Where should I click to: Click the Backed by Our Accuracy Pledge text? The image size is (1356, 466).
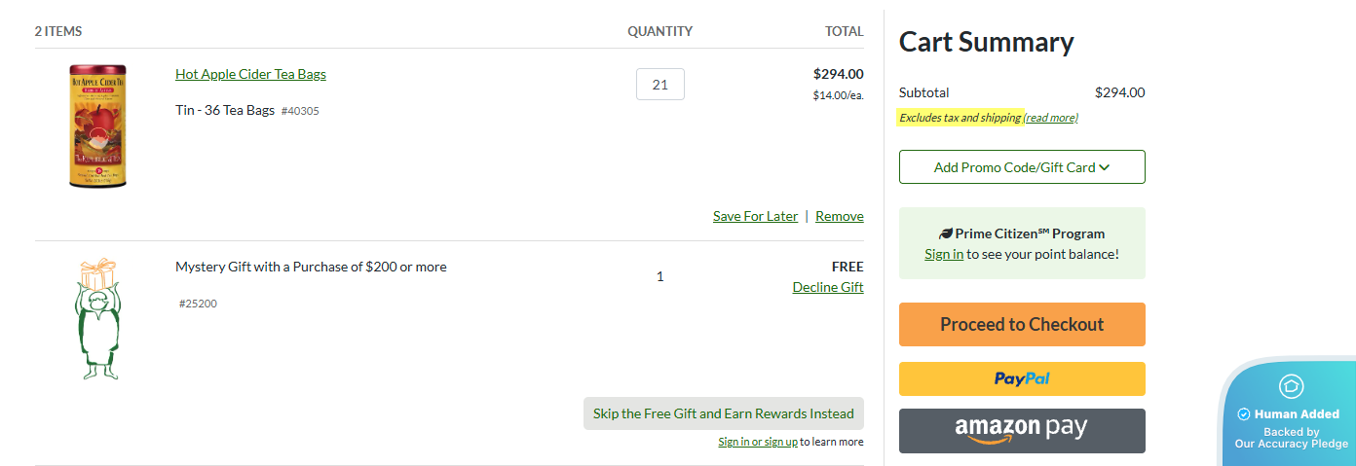pyautogui.click(x=1291, y=438)
